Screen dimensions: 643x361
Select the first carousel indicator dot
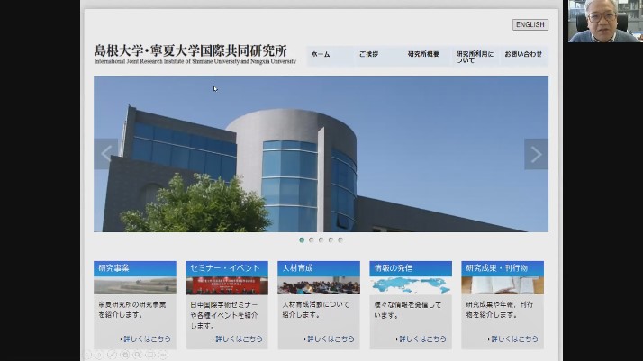coord(302,240)
